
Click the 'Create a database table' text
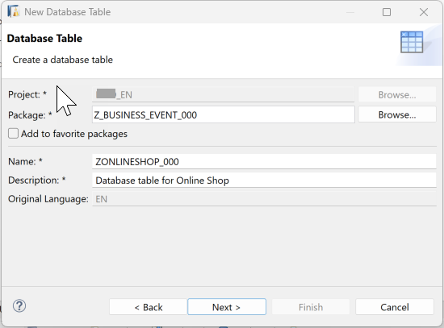(x=63, y=60)
